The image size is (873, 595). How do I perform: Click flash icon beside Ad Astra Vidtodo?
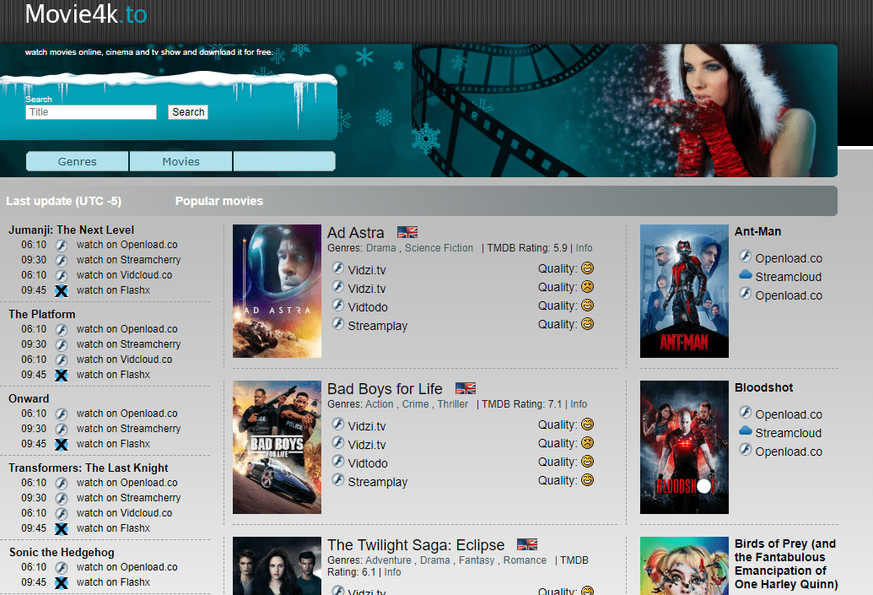pos(338,305)
